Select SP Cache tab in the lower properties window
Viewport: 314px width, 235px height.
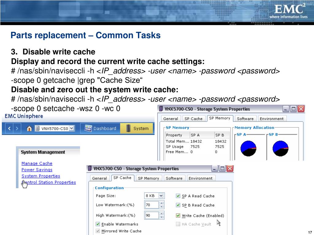[x=122, y=178]
